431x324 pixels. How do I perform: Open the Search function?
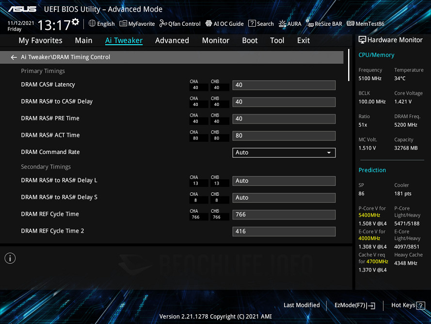[x=261, y=23]
